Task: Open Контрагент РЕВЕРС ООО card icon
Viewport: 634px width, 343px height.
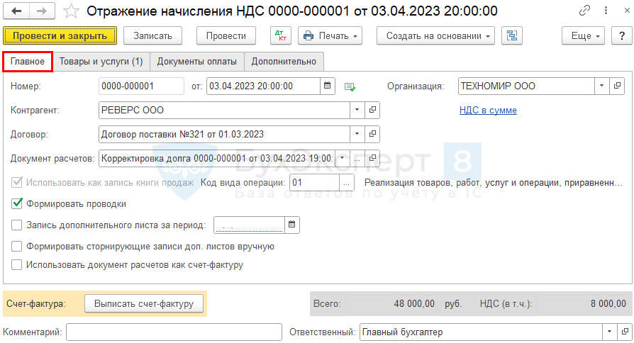Action: coord(373,110)
